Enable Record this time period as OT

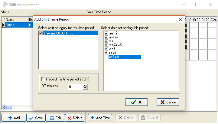(x=43, y=79)
